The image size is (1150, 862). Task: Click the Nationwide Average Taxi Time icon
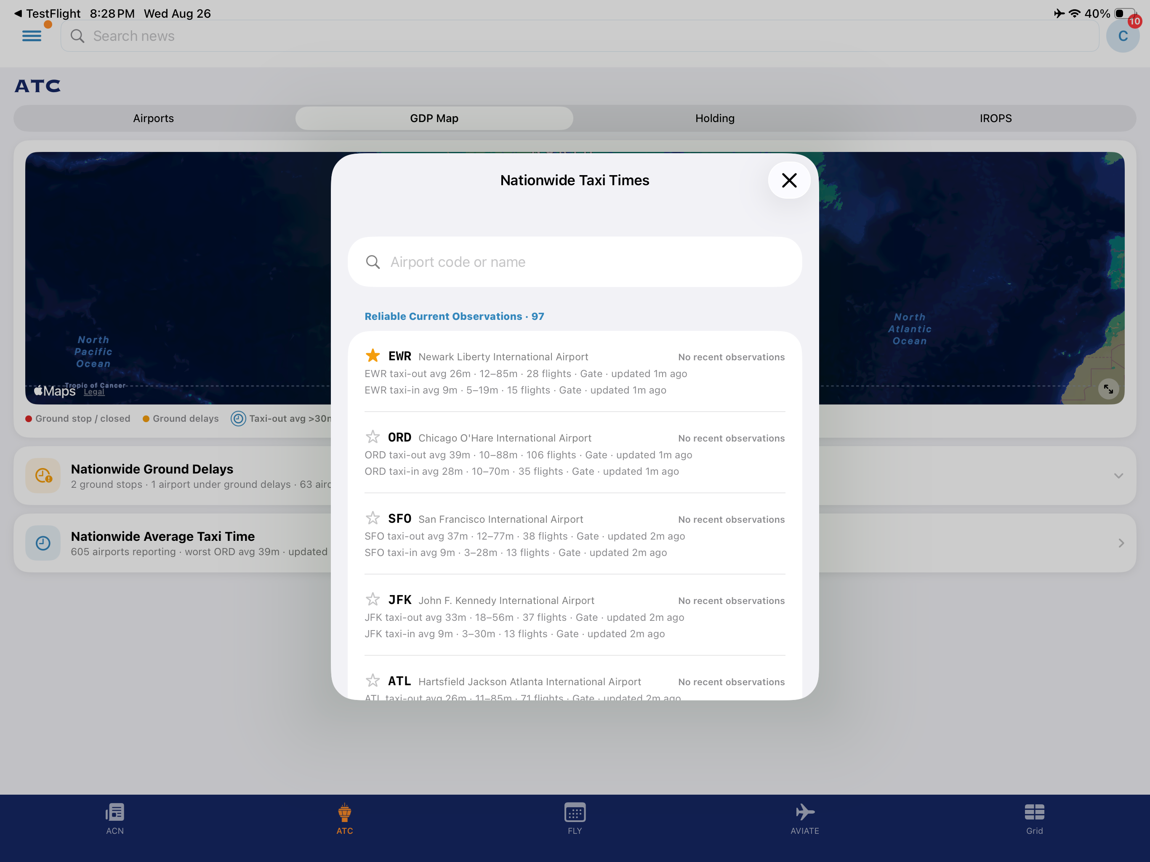pos(43,543)
